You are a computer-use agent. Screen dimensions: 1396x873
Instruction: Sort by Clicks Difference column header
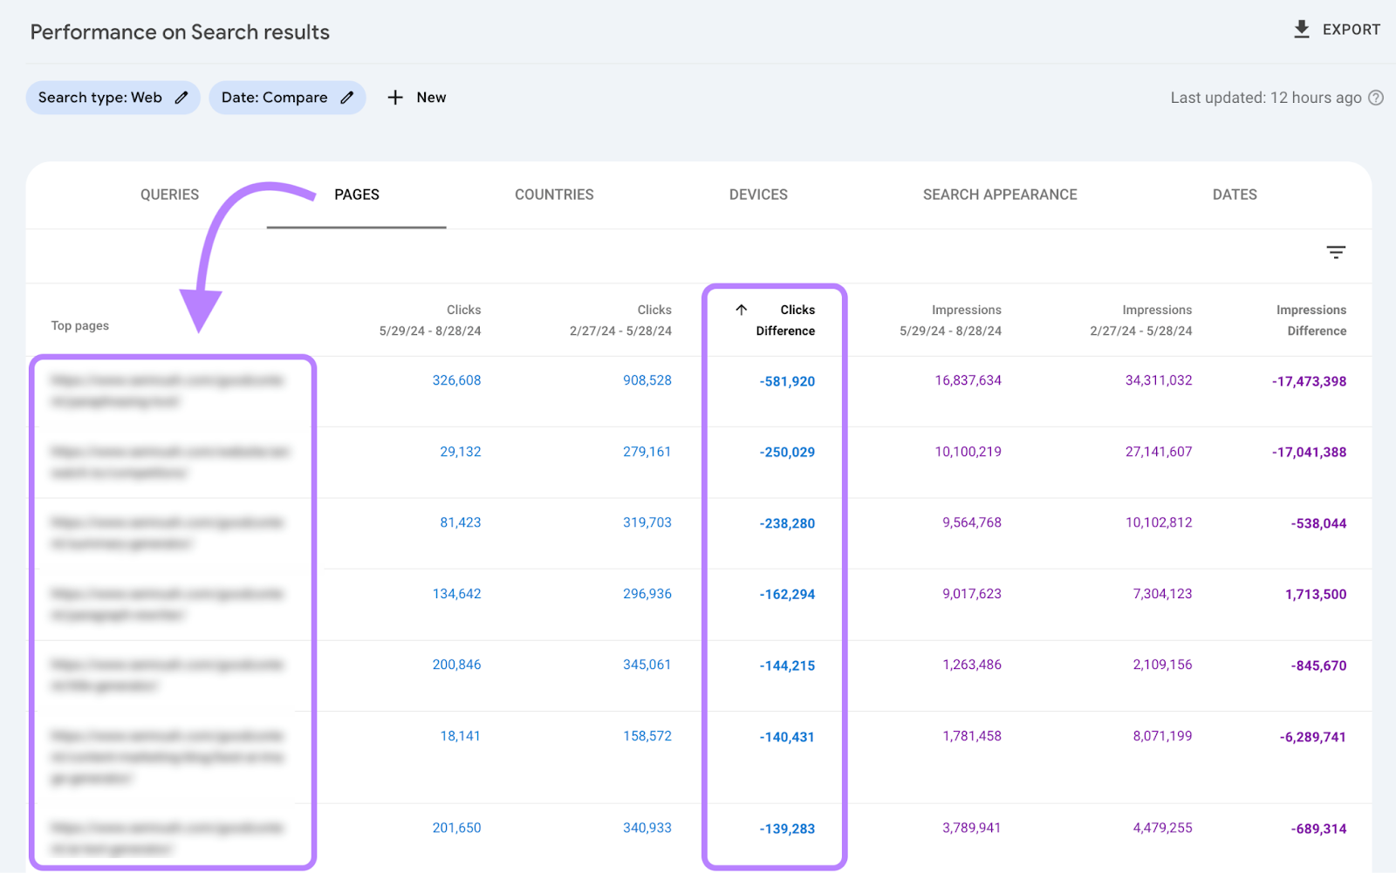(785, 320)
